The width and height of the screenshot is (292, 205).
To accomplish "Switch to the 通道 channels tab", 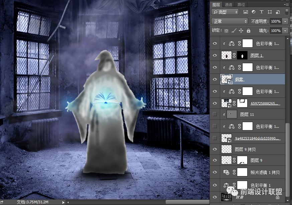I will (229, 4).
